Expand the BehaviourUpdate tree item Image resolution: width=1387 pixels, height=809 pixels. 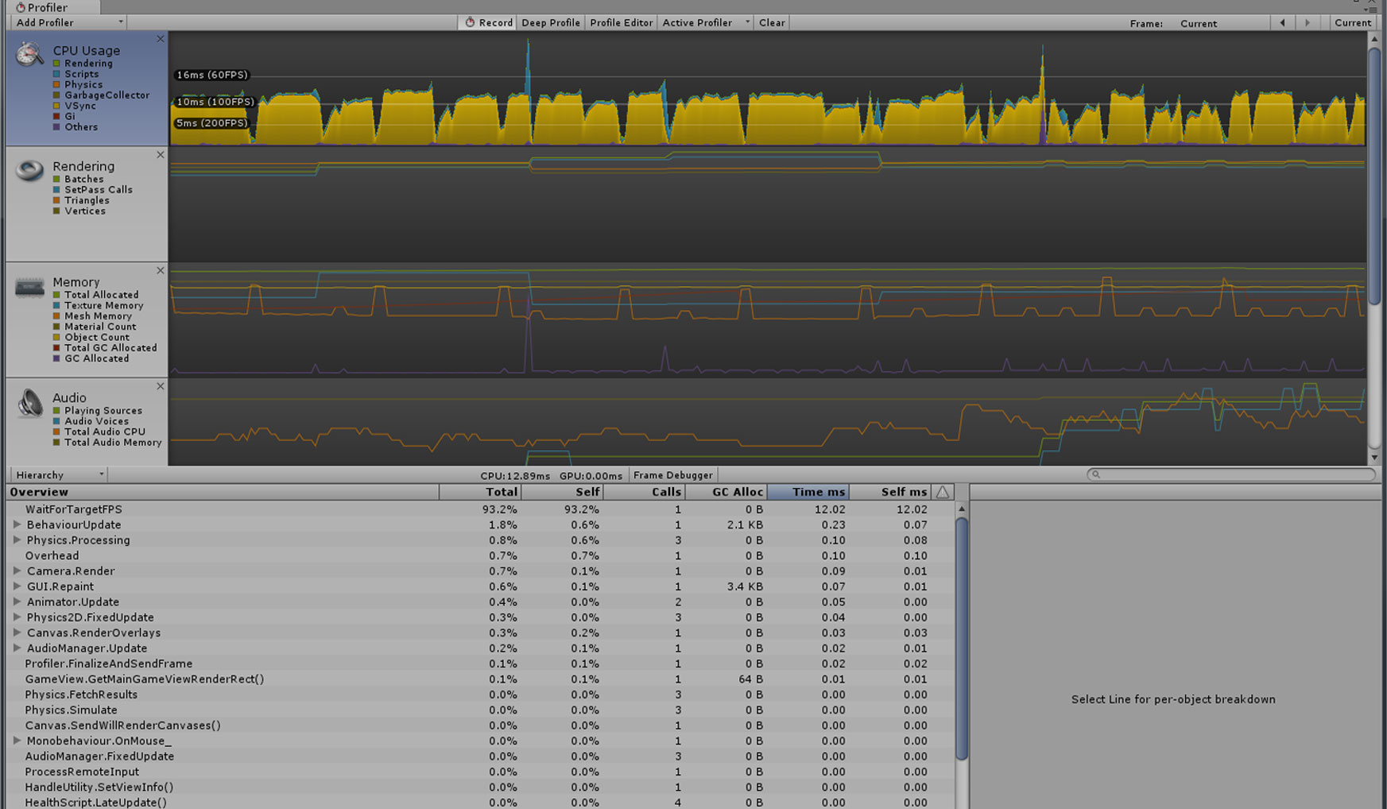[17, 524]
